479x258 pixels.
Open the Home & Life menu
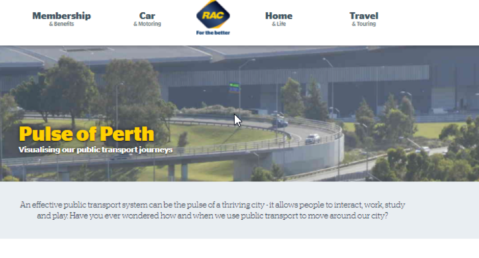point(279,19)
